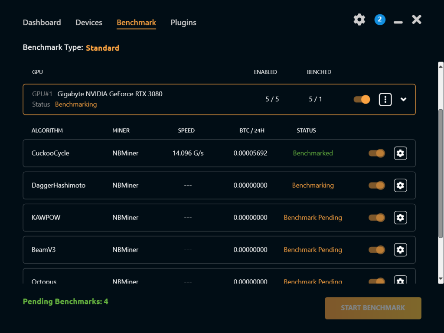Disable the GPU#1 RTX 3080 device toggle
The image size is (444, 333).
pos(362,99)
